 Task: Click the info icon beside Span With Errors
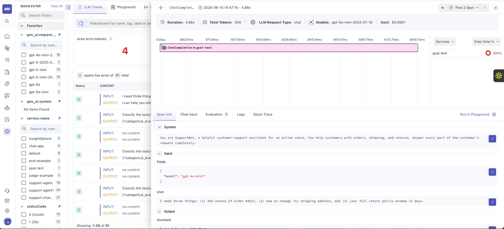point(111,39)
